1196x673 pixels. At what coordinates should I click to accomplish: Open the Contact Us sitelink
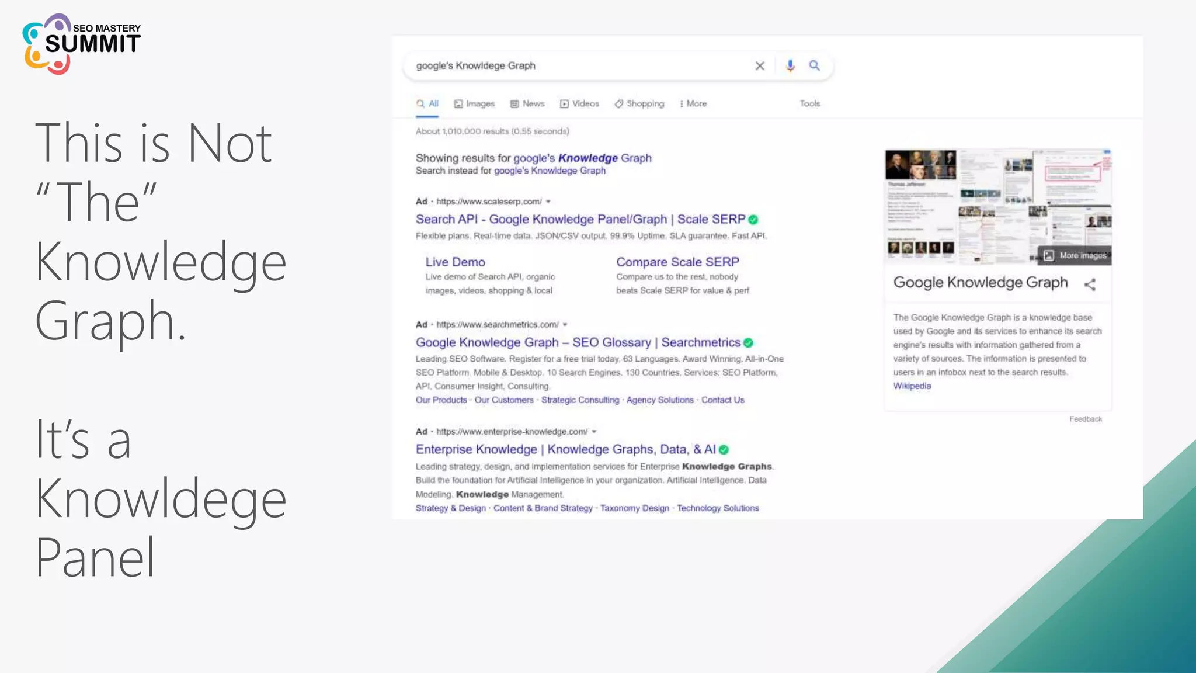click(x=723, y=400)
